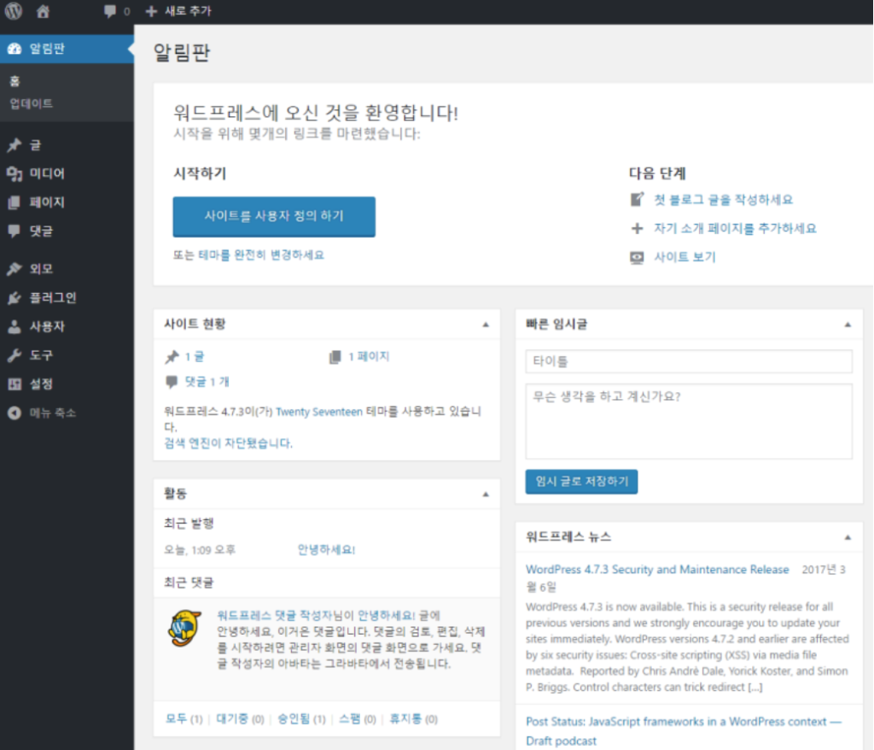Click the pin icon next to 1 글

(172, 356)
